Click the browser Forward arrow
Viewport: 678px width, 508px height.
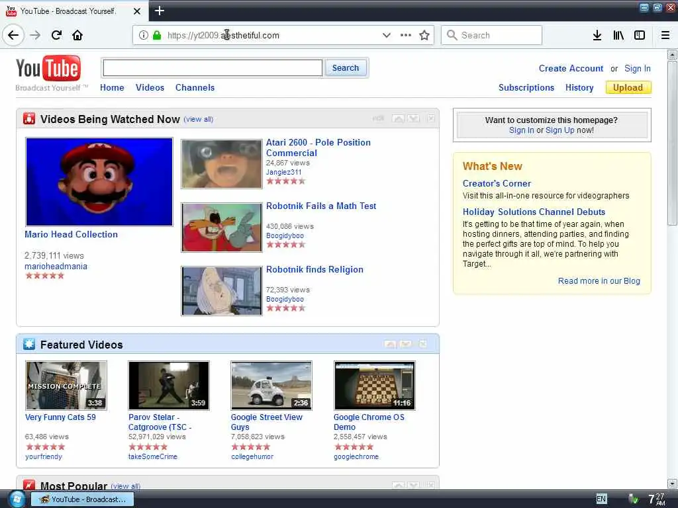click(x=35, y=35)
